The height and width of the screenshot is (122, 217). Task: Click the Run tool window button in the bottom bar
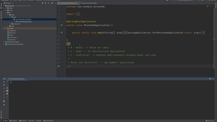point(5,121)
